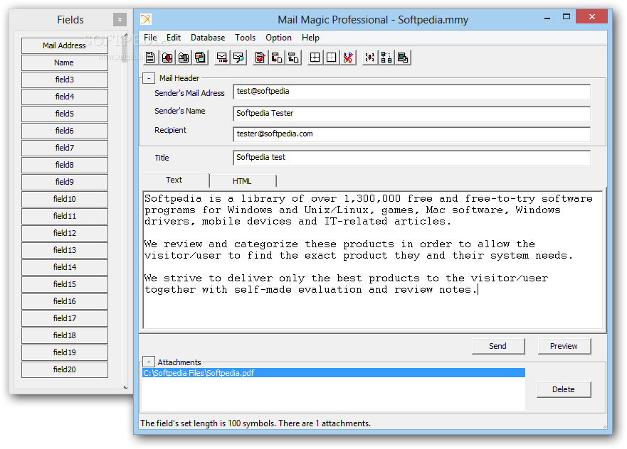Click the field18 button
627x449 pixels.
[64, 335]
